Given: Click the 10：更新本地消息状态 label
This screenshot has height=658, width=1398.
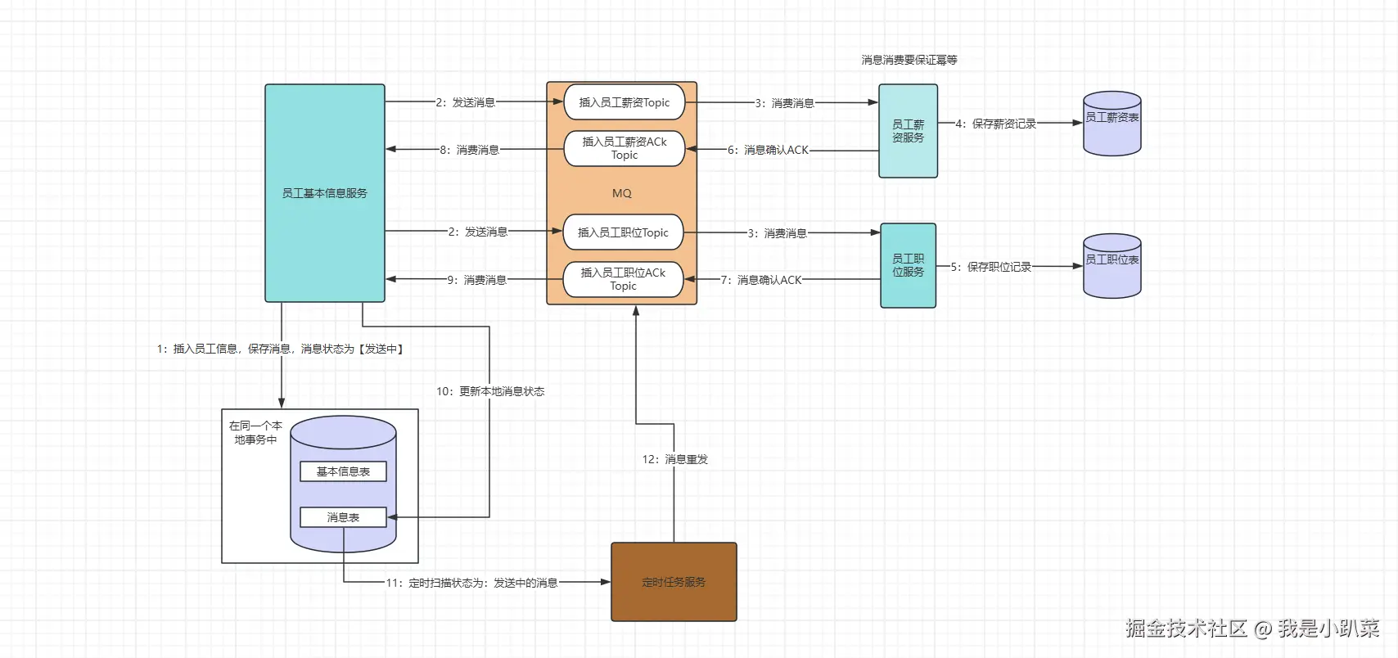Looking at the screenshot, I should [x=490, y=391].
